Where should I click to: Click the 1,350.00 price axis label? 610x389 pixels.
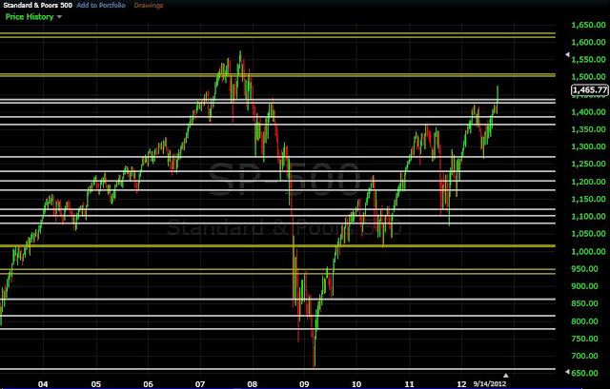tap(589, 129)
